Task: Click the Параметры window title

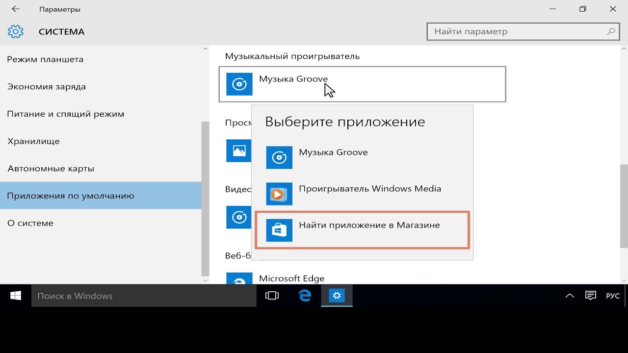Action: pyautogui.click(x=60, y=9)
